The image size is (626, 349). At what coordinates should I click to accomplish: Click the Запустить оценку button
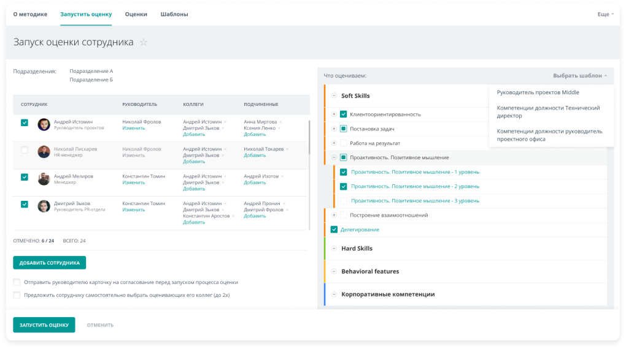(x=44, y=325)
